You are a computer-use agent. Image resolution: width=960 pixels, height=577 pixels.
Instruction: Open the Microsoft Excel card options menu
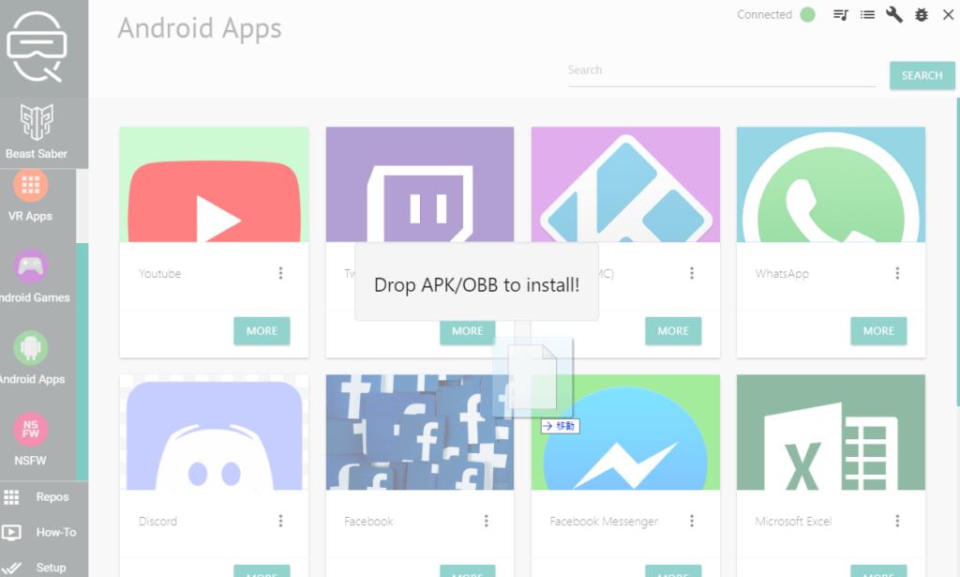pyautogui.click(x=897, y=522)
